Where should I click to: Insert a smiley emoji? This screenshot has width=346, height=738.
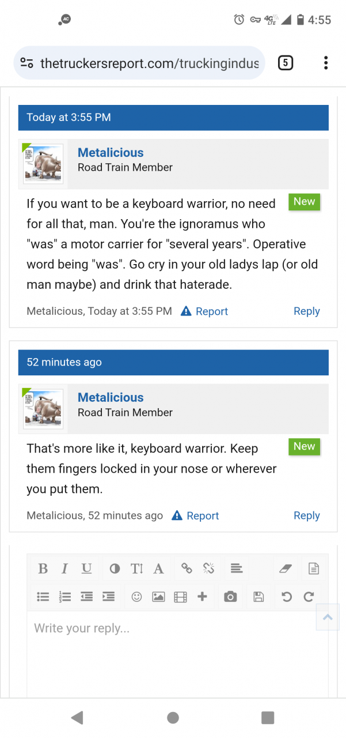(x=136, y=597)
